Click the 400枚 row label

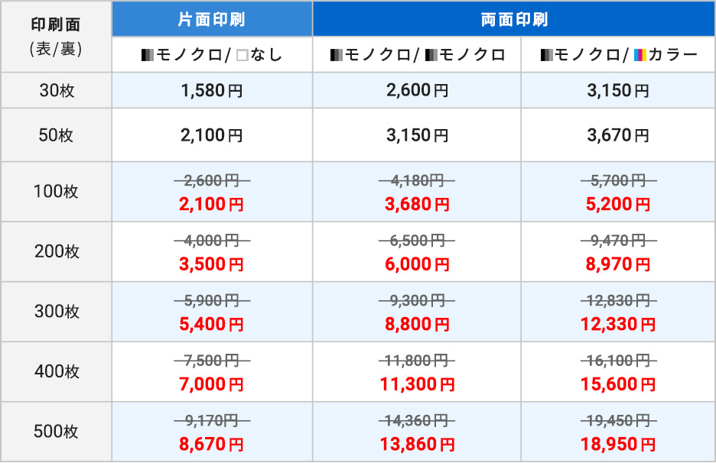pos(56,372)
